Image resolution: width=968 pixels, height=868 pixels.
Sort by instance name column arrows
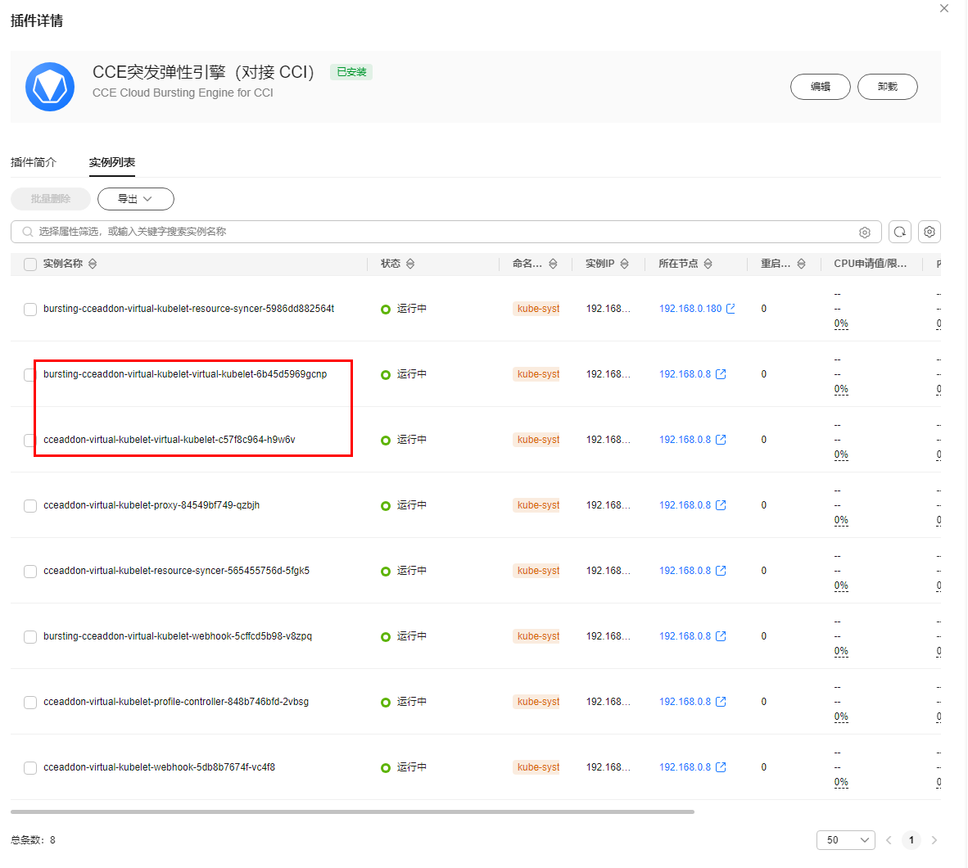coord(93,264)
